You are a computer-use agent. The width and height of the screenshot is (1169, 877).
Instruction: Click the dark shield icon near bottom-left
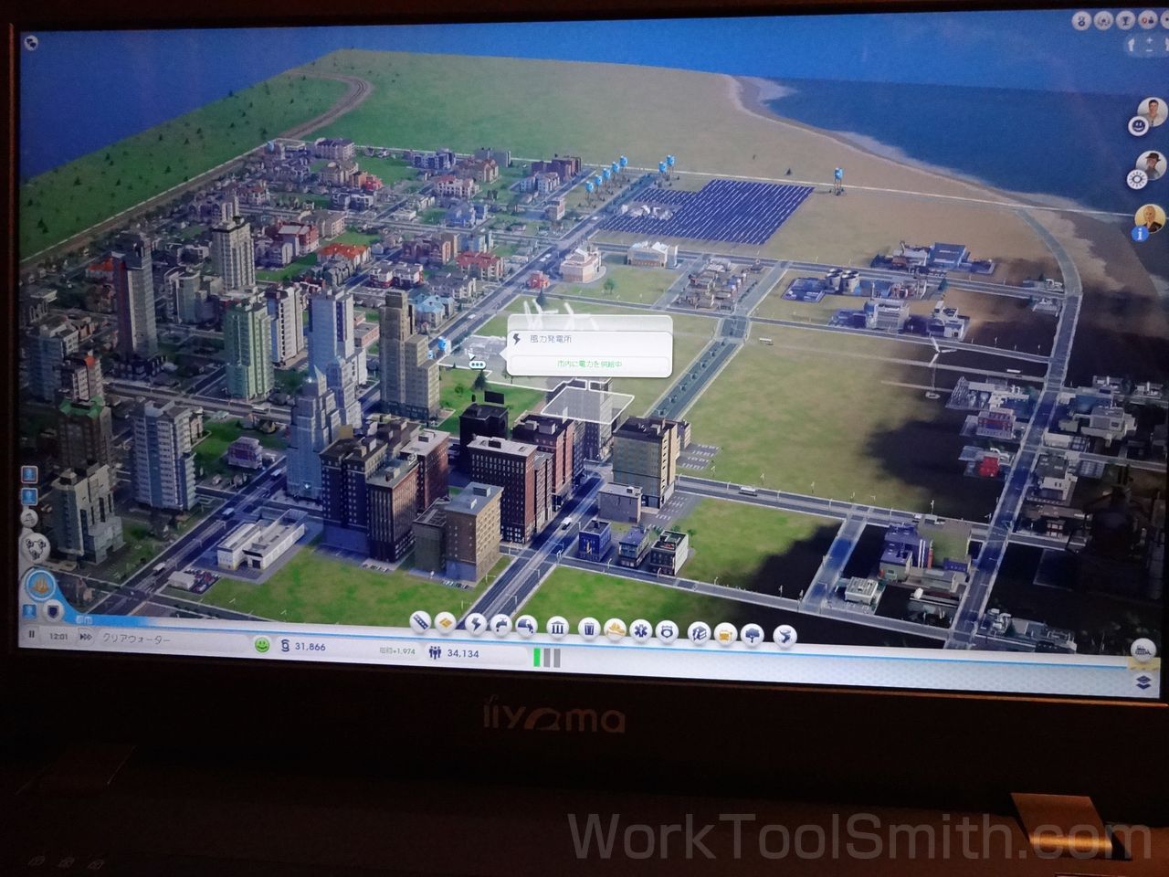52,610
